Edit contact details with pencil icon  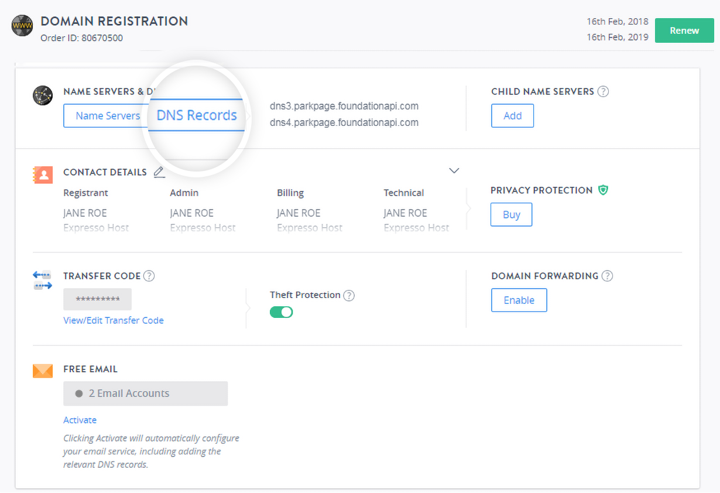159,172
